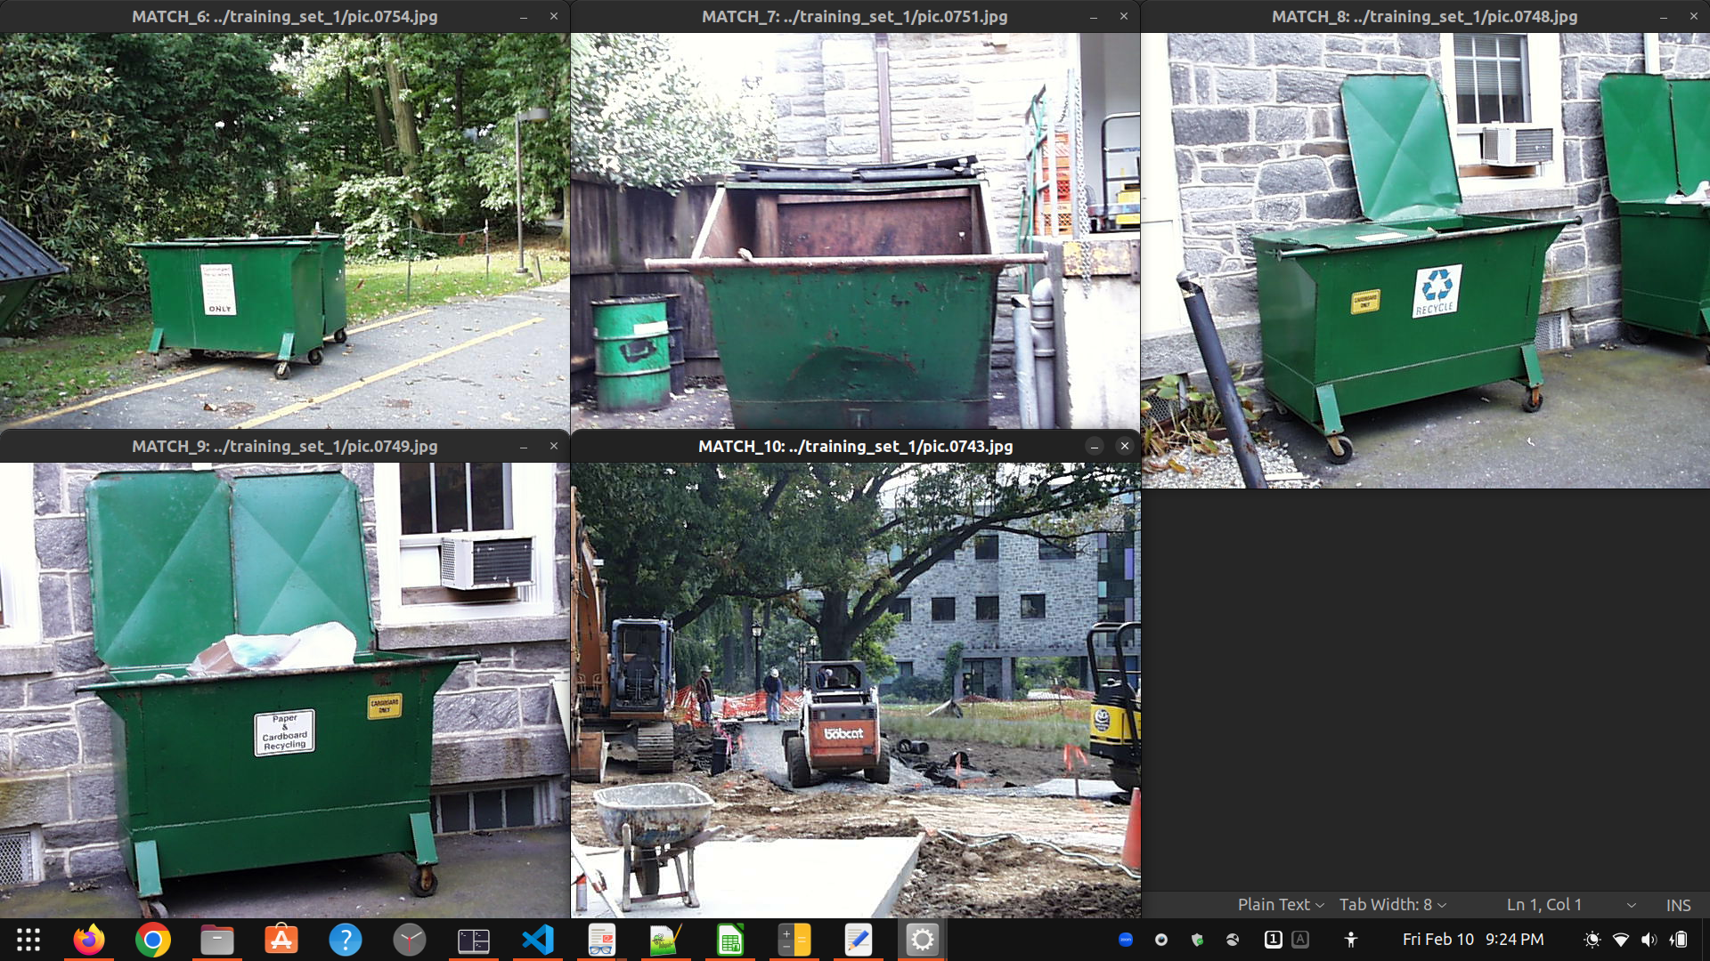The height and width of the screenshot is (961, 1710).
Task: Toggle the night light indicator
Action: pyautogui.click(x=1592, y=940)
